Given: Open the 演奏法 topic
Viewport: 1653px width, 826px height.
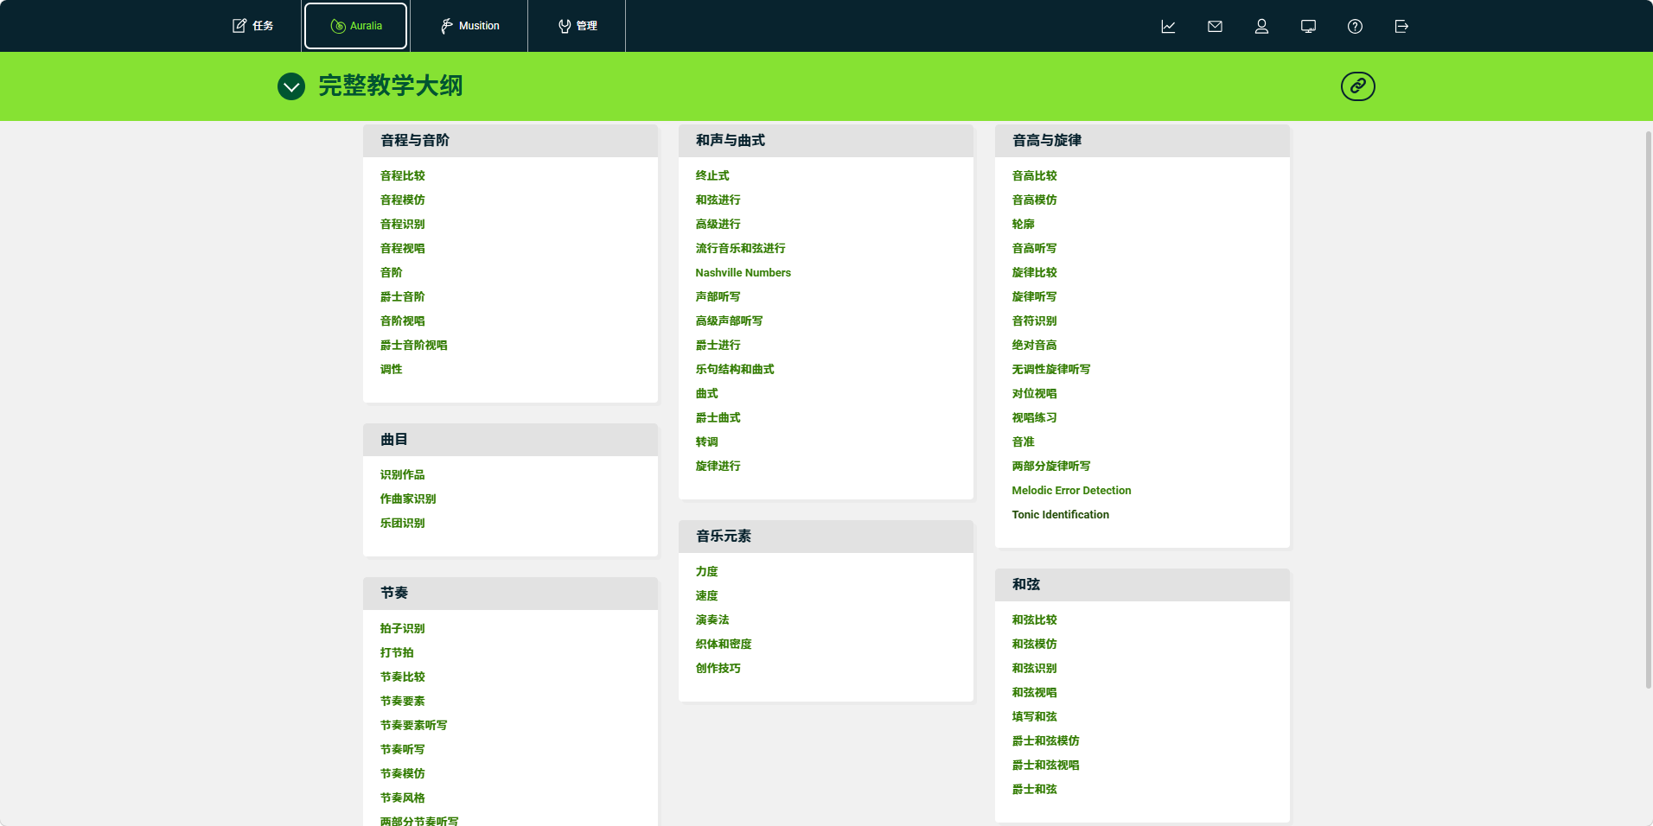Looking at the screenshot, I should [712, 619].
